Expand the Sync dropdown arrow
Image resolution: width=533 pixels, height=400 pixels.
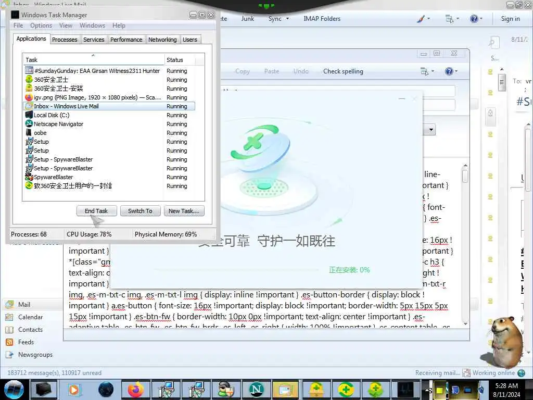click(287, 19)
